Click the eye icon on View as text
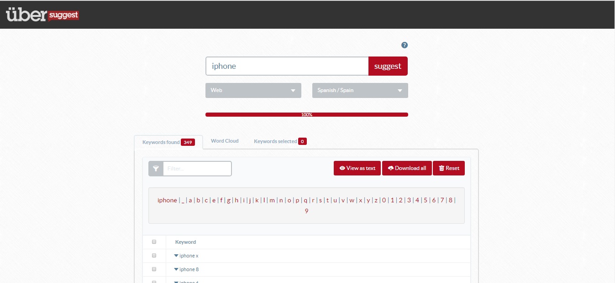Image resolution: width=615 pixels, height=283 pixels. [342, 168]
